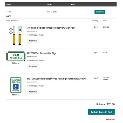
Task: Open the Van Accessible sign thumbnail
Action: (16, 58)
